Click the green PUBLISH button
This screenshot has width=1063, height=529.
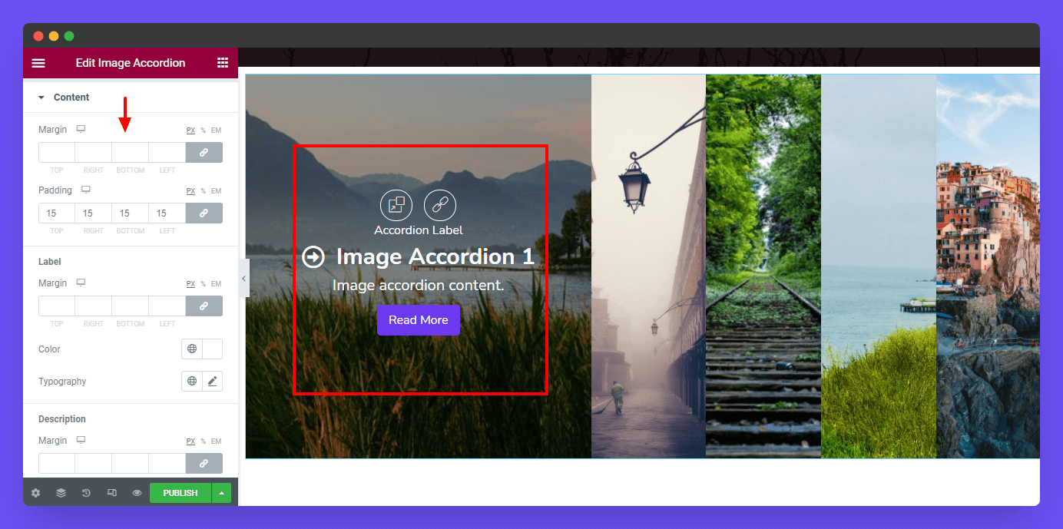[x=180, y=493]
